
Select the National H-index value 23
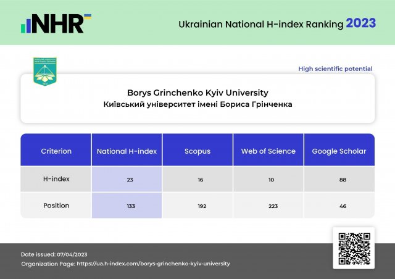click(x=131, y=180)
